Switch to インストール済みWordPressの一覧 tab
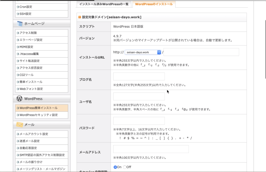 coord(104,4)
